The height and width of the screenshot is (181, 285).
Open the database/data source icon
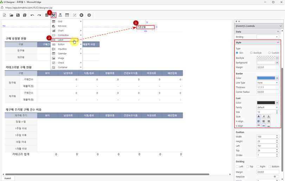47,15
